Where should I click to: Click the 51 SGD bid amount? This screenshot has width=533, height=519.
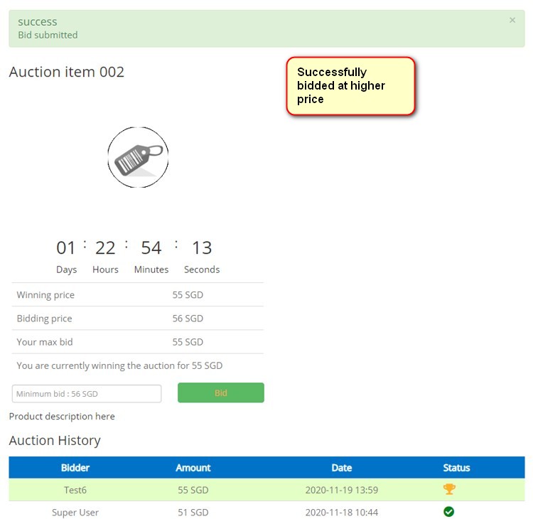pos(193,513)
